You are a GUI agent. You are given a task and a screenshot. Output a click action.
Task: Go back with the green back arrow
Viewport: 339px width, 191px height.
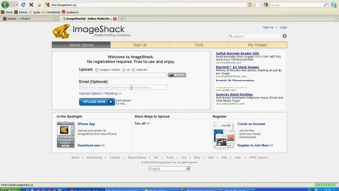tap(5, 5)
